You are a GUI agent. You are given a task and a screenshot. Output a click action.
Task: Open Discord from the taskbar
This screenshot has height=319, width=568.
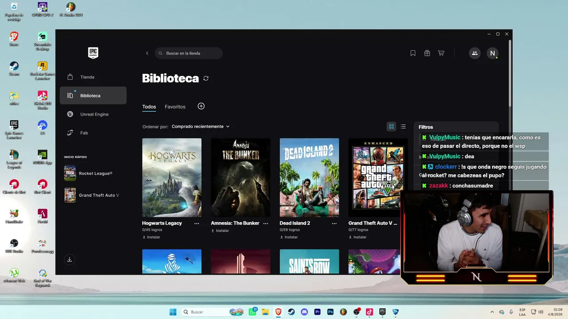click(x=304, y=312)
